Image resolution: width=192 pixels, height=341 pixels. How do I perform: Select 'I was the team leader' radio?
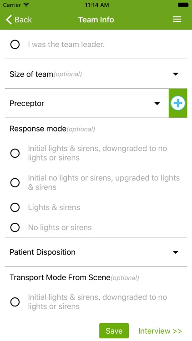[x=15, y=45]
